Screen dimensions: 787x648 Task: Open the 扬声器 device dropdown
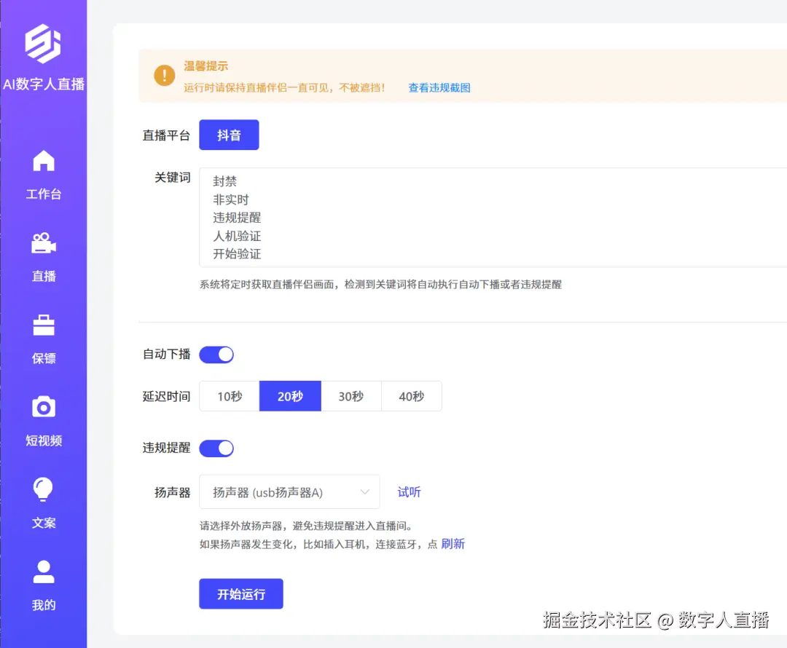point(289,492)
